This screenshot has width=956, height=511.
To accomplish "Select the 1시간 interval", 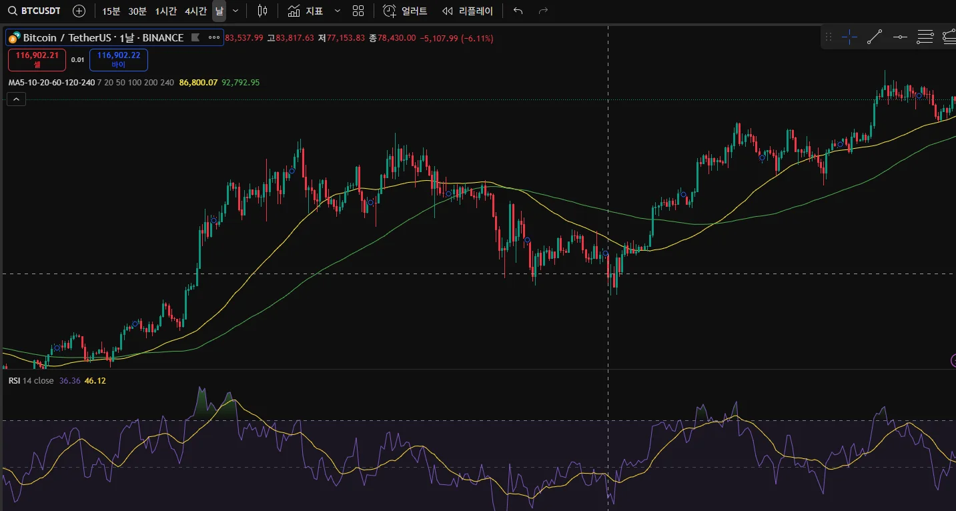I will 165,11.
